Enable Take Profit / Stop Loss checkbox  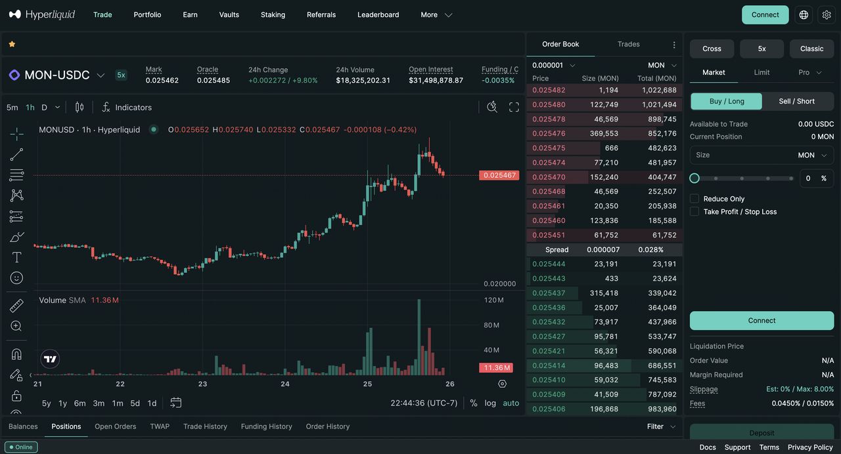[694, 212]
